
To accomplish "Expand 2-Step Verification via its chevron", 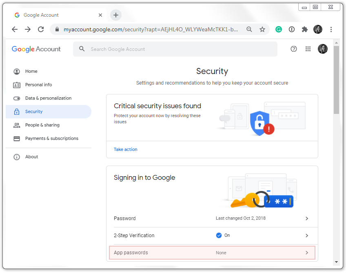I will tap(307, 236).
